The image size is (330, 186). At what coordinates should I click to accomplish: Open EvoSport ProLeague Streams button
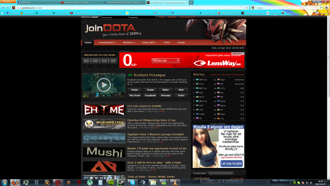coord(166,96)
